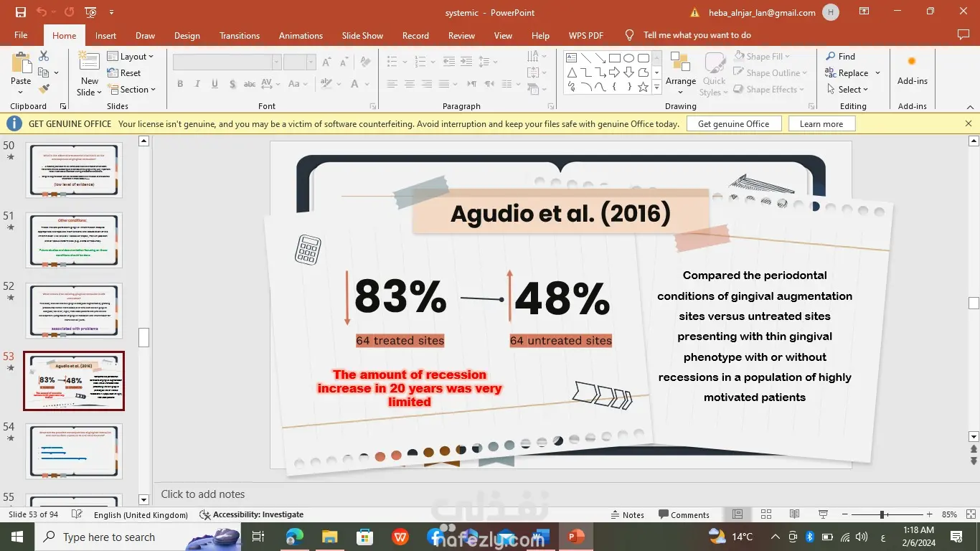The width and height of the screenshot is (980, 551).
Task: Click the zoom out minus button
Action: point(844,514)
